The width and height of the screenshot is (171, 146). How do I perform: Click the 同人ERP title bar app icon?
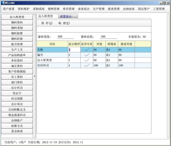click(x=3, y=3)
